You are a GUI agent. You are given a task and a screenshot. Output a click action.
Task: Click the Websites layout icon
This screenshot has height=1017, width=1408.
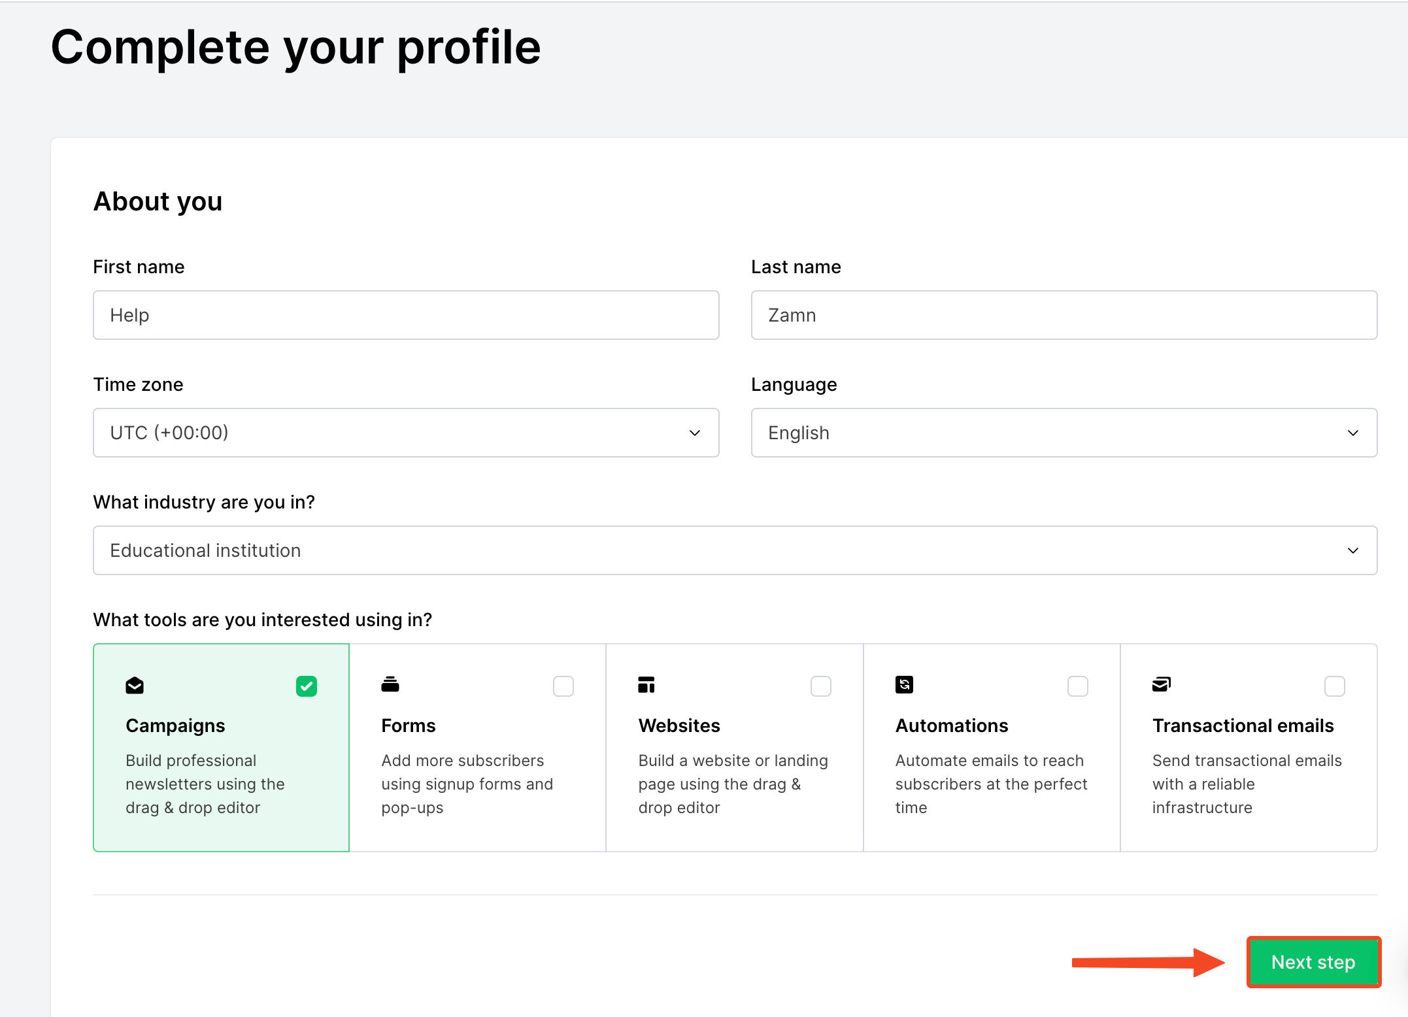pos(646,684)
